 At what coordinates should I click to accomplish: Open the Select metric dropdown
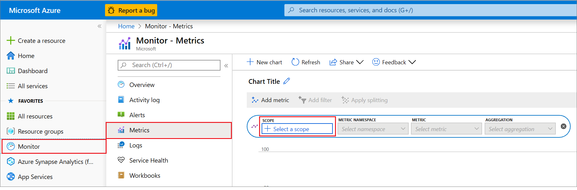446,129
